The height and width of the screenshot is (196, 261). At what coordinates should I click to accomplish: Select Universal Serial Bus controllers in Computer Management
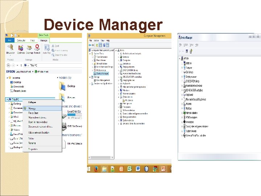coord(132,124)
